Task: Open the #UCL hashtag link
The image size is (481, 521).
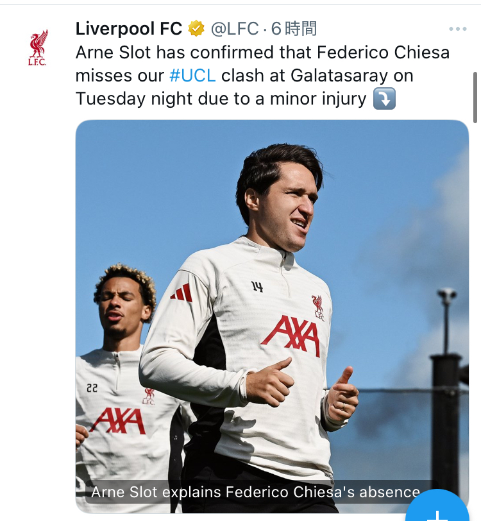Action: pyautogui.click(x=192, y=75)
